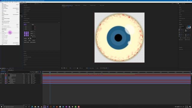
Task: Expand the Scripts submenu in File menu
Action: (x=10, y=31)
